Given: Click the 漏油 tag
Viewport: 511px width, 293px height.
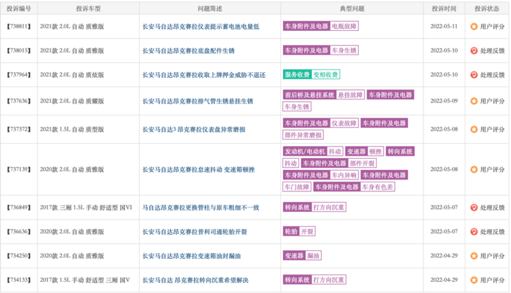Looking at the screenshot, I should coord(313,255).
